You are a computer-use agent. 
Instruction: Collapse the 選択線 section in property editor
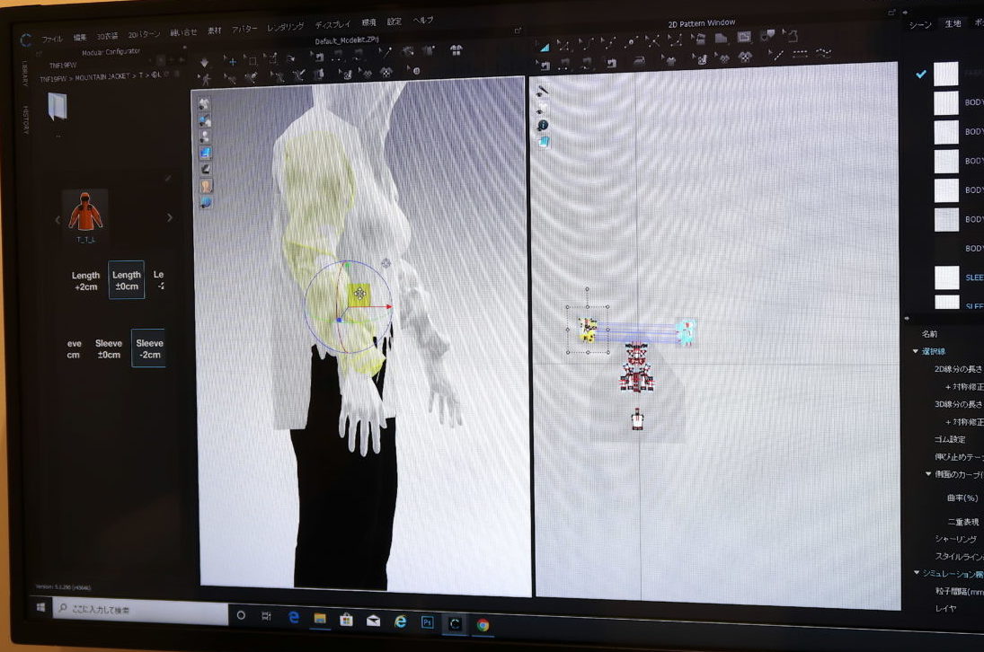pyautogui.click(x=916, y=351)
